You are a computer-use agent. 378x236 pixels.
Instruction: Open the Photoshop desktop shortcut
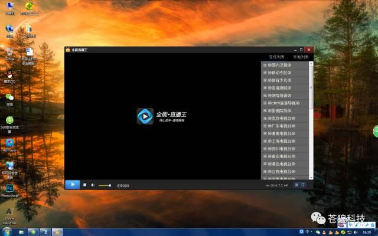click(x=9, y=191)
